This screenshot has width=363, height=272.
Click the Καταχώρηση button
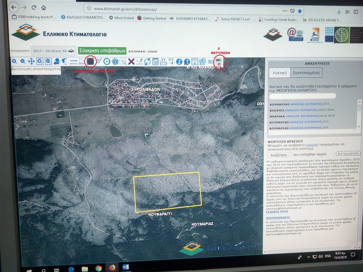pyautogui.click(x=348, y=153)
